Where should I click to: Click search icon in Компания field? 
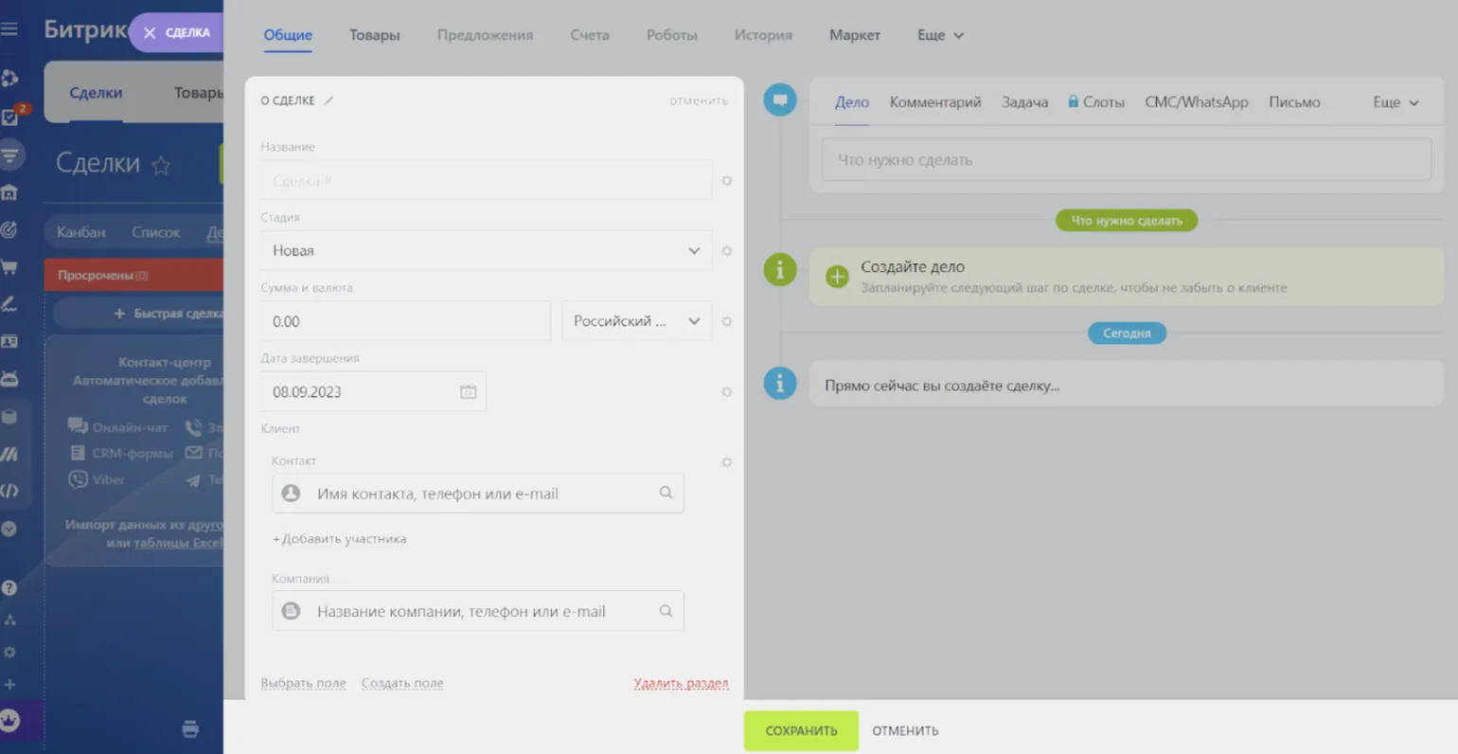click(666, 611)
